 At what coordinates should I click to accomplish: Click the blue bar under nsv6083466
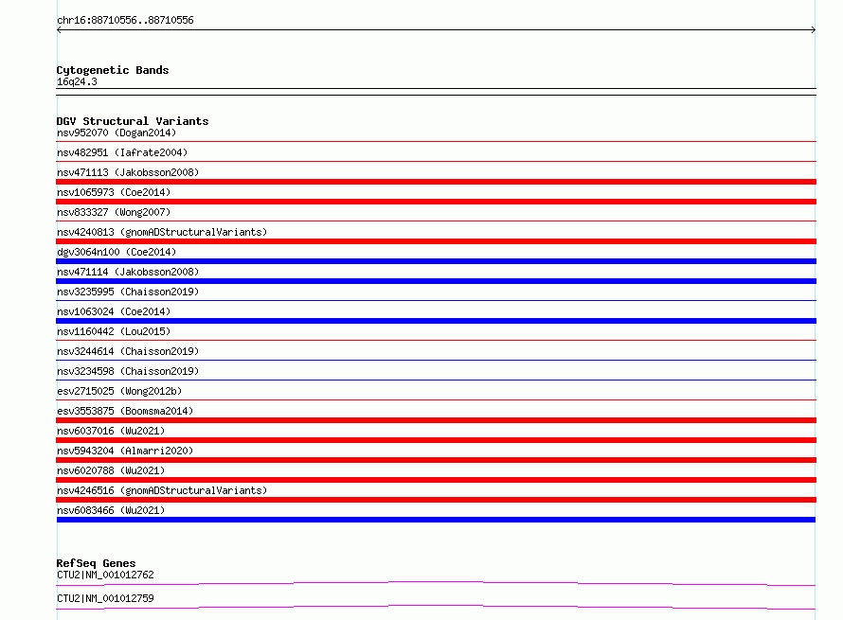pyautogui.click(x=436, y=520)
